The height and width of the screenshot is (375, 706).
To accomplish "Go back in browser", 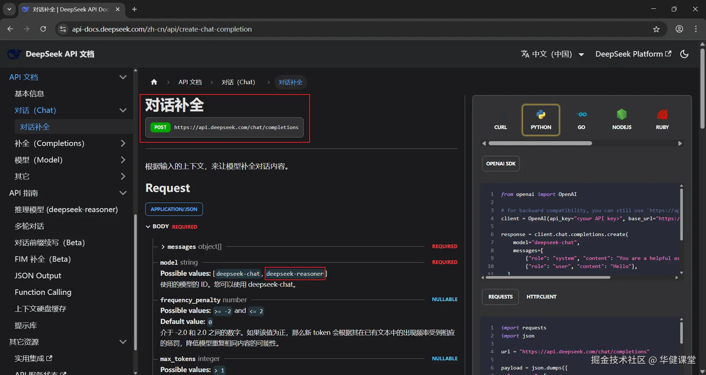I will [x=10, y=29].
